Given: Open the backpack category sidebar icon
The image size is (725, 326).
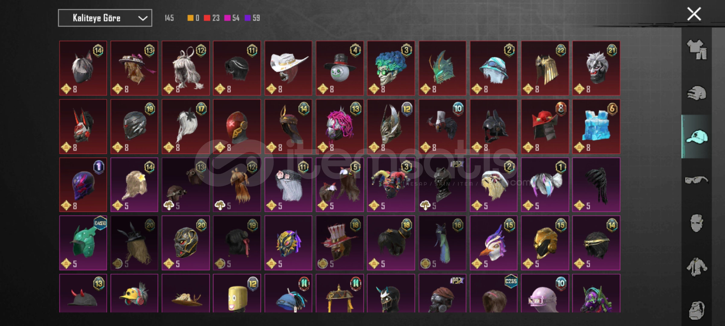Looking at the screenshot, I should pos(697,310).
